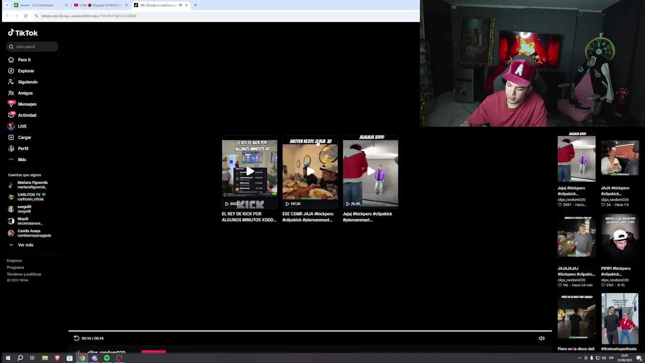The width and height of the screenshot is (645, 363).
Task: Mute the TikTok tab audio icon
Action: tap(180, 5)
